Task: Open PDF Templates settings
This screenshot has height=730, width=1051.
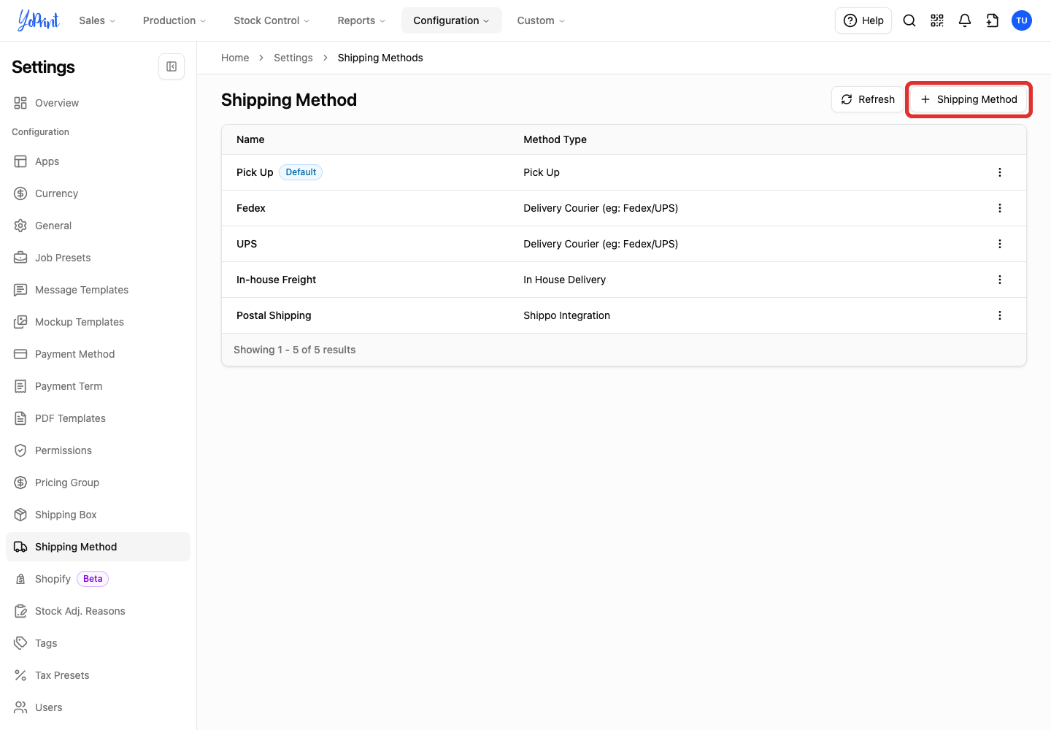Action: 98,418
